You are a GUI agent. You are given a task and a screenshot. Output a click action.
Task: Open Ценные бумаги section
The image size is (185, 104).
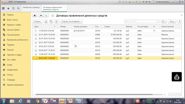point(13,30)
